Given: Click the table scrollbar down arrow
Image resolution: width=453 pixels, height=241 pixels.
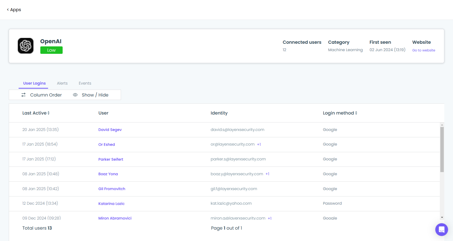Looking at the screenshot, I should (x=442, y=217).
